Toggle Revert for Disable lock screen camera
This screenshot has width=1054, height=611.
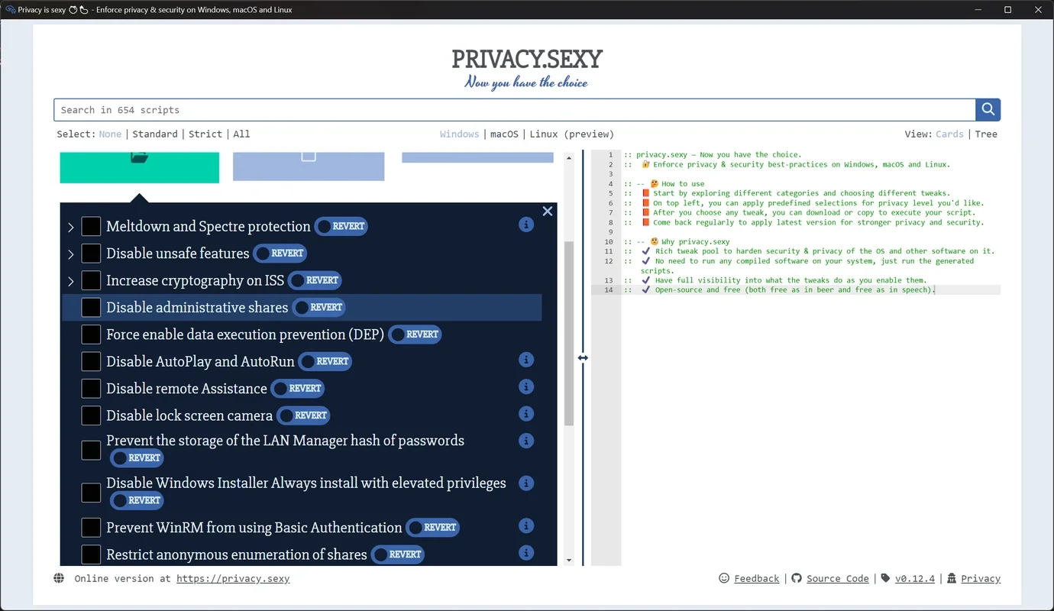[x=303, y=415]
